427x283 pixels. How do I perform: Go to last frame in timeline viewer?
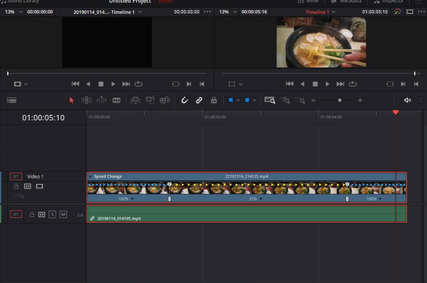[x=340, y=84]
